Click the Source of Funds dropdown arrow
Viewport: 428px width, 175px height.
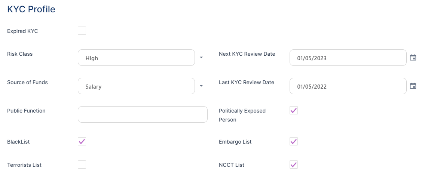pyautogui.click(x=201, y=86)
